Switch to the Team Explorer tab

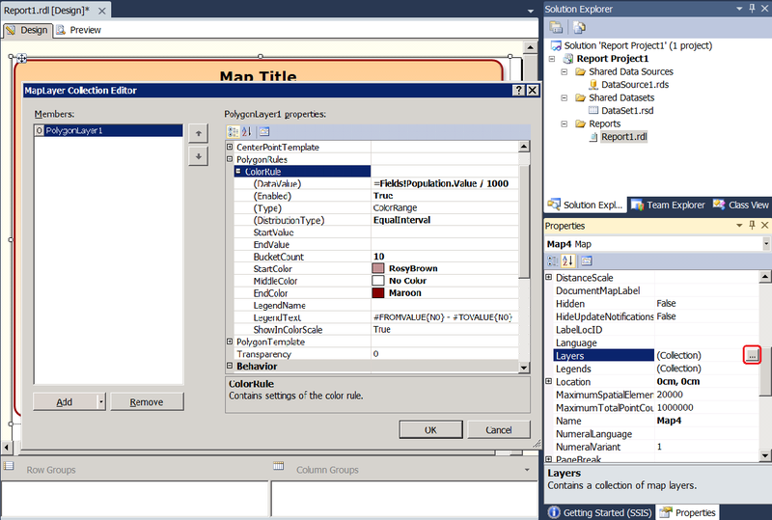pyautogui.click(x=670, y=205)
